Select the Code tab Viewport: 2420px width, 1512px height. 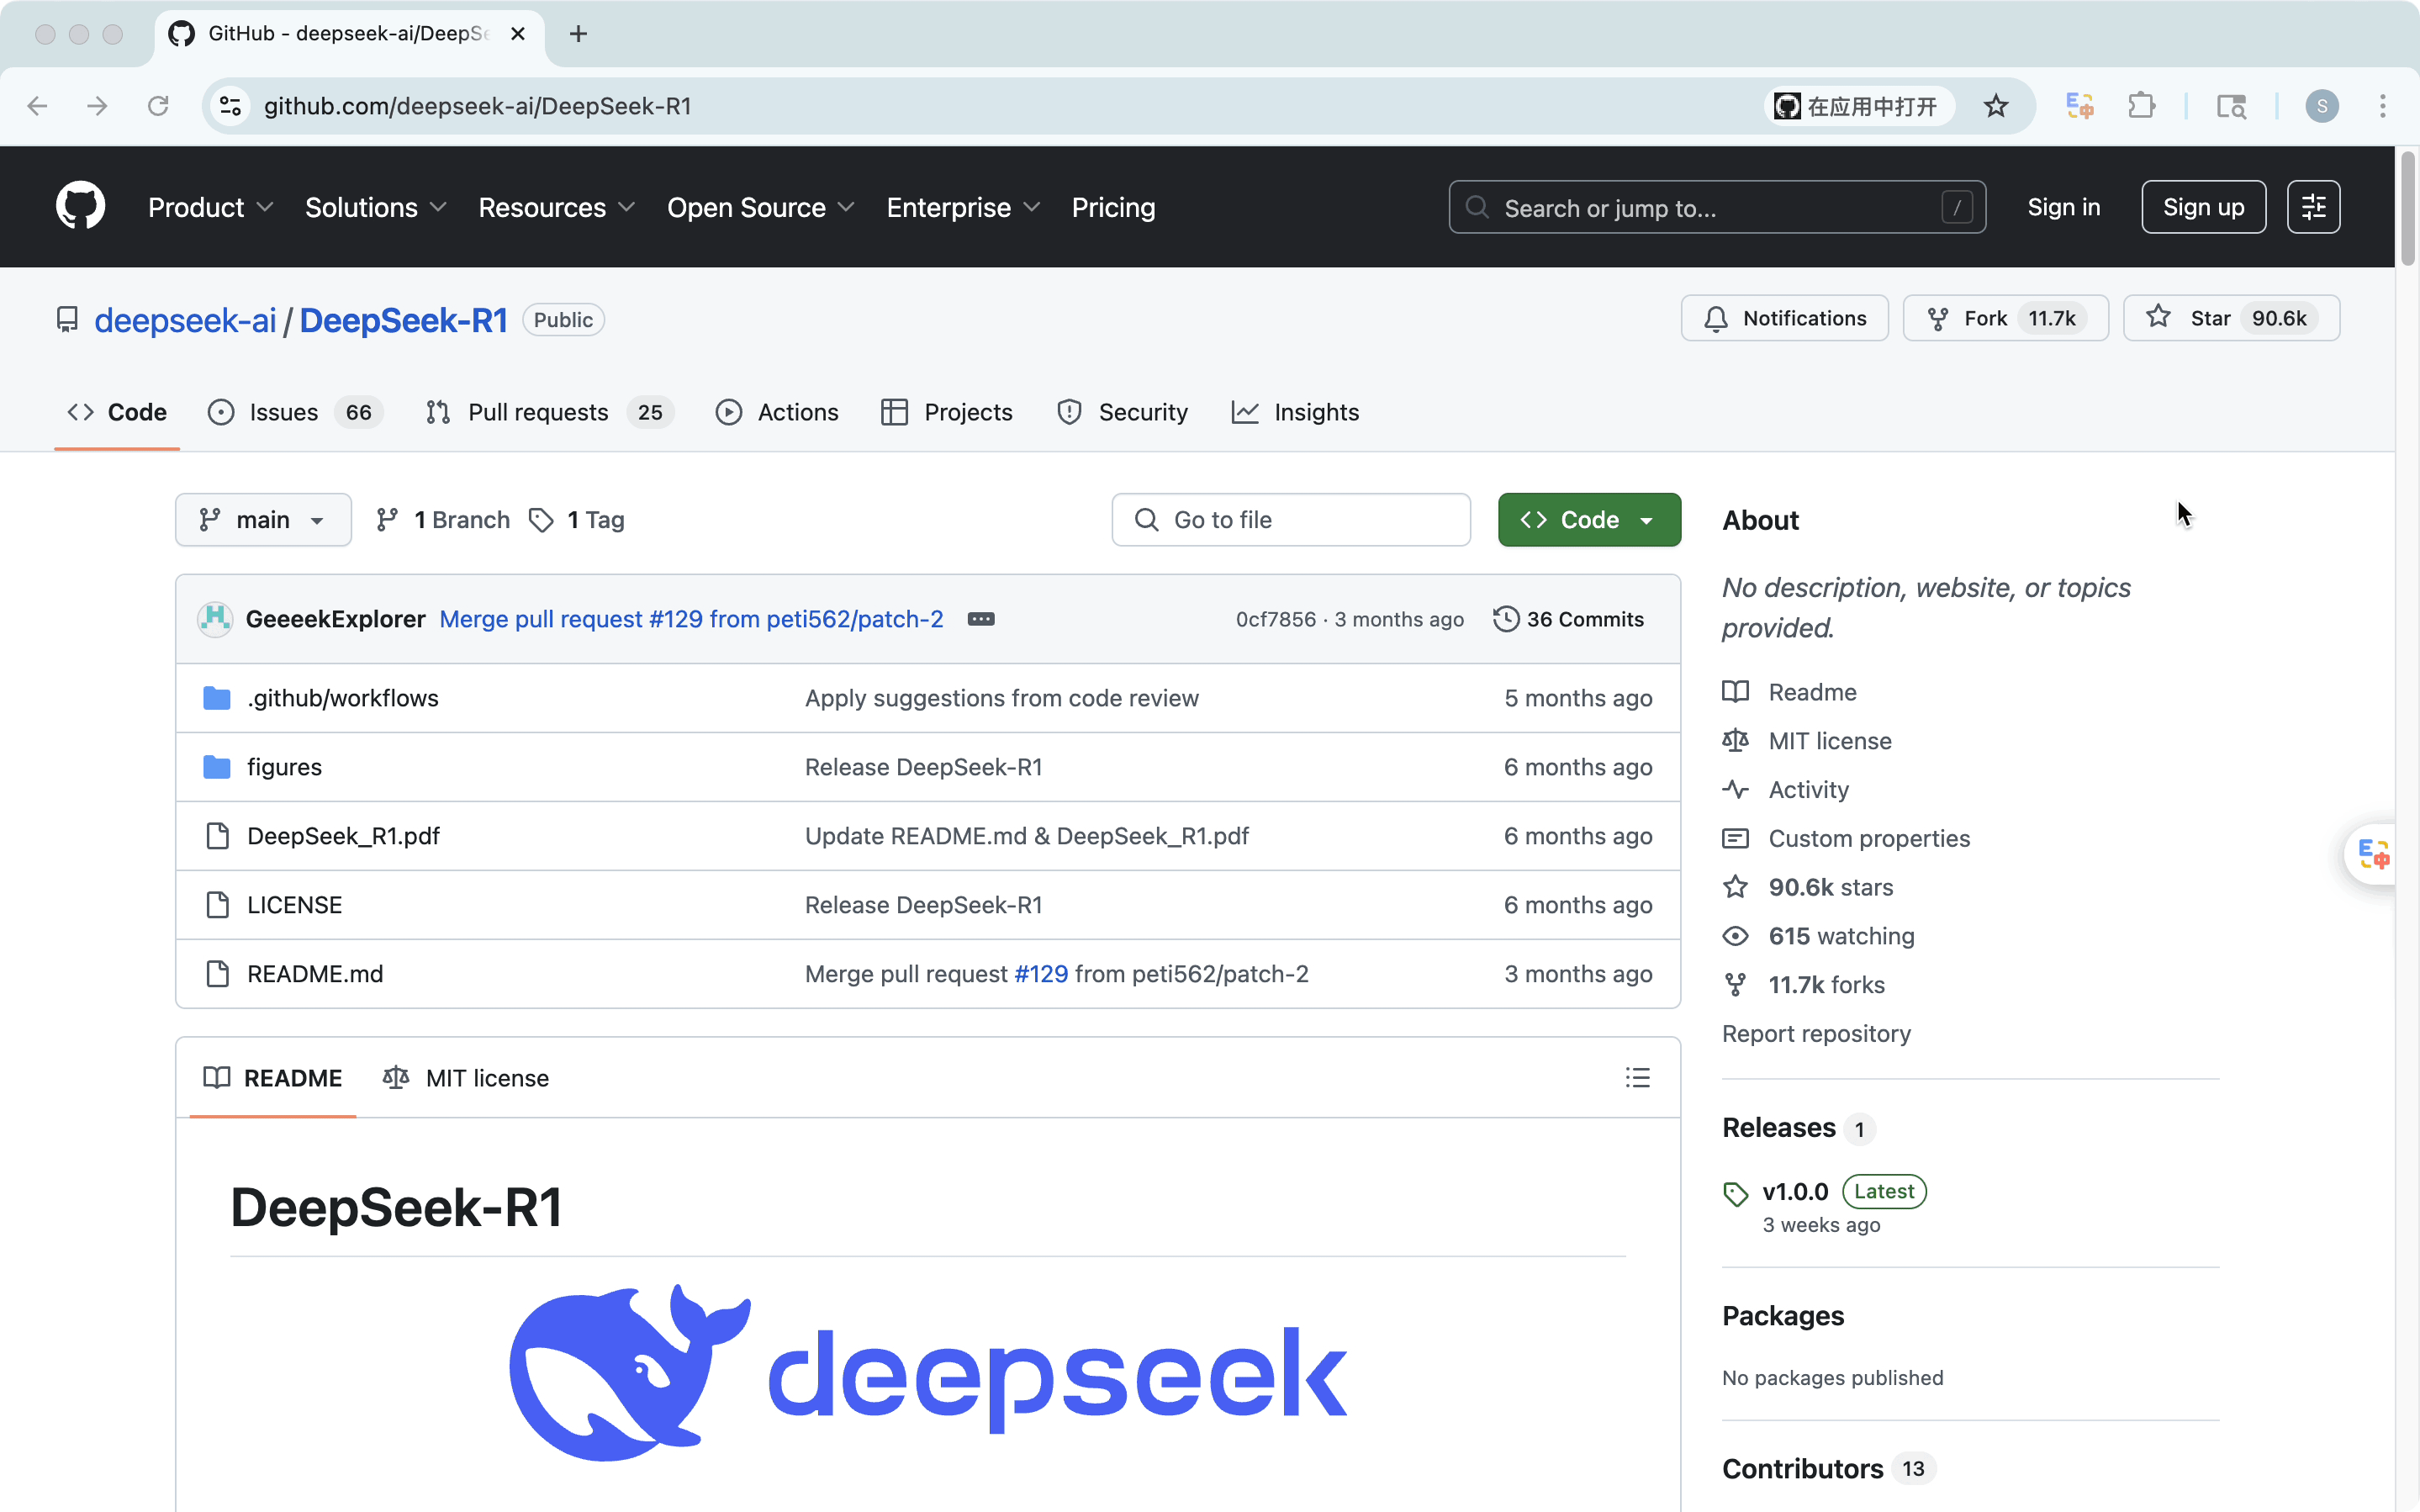[117, 412]
